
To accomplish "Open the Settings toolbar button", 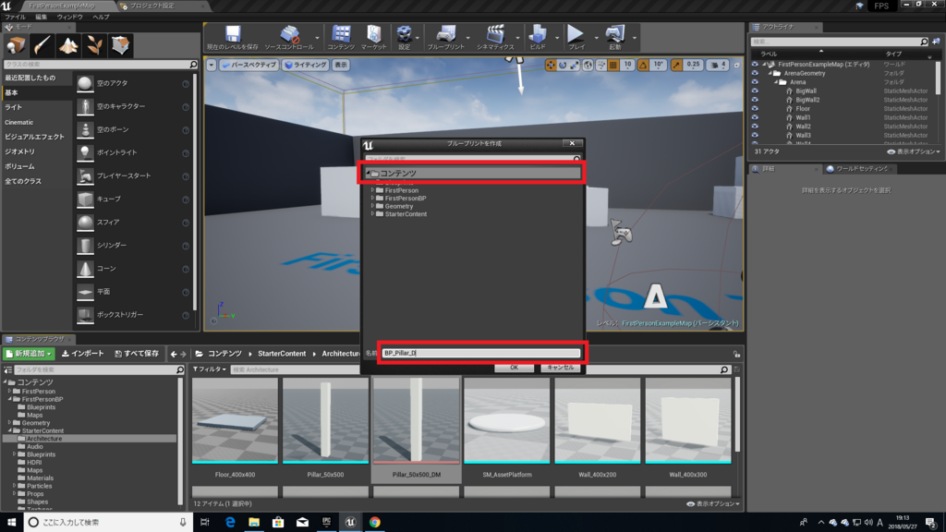I will pyautogui.click(x=404, y=37).
